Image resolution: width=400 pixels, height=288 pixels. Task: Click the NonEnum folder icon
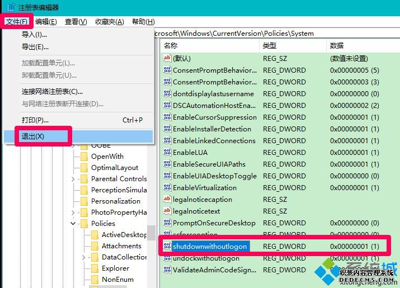pos(95,280)
